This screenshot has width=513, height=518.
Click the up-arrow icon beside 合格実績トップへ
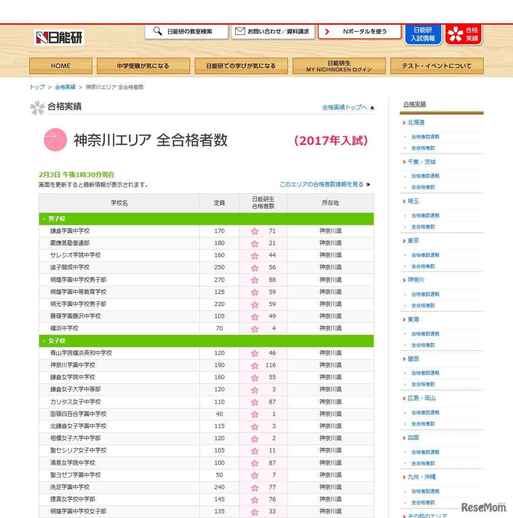[x=371, y=107]
